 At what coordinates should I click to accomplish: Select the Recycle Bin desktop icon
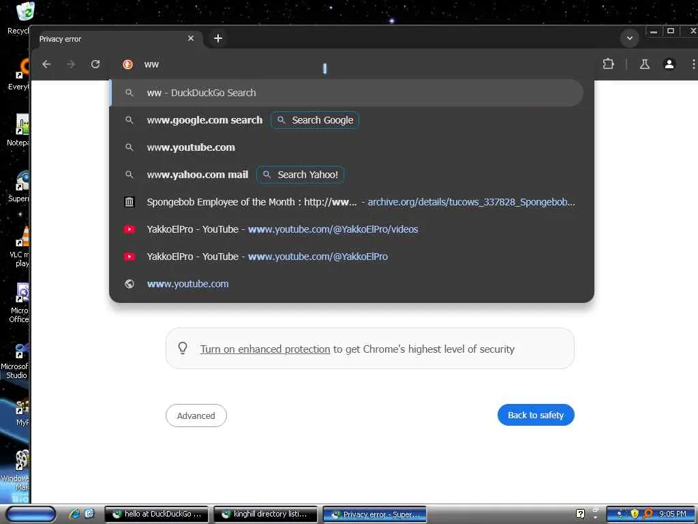click(20, 18)
